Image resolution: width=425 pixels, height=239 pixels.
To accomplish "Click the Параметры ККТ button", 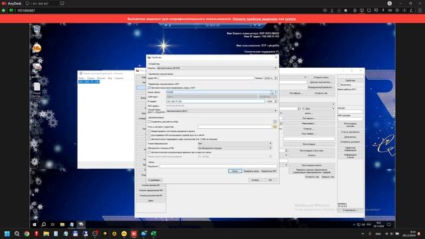I will tap(268, 171).
